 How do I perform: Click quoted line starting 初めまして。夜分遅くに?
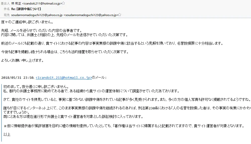point(36,87)
